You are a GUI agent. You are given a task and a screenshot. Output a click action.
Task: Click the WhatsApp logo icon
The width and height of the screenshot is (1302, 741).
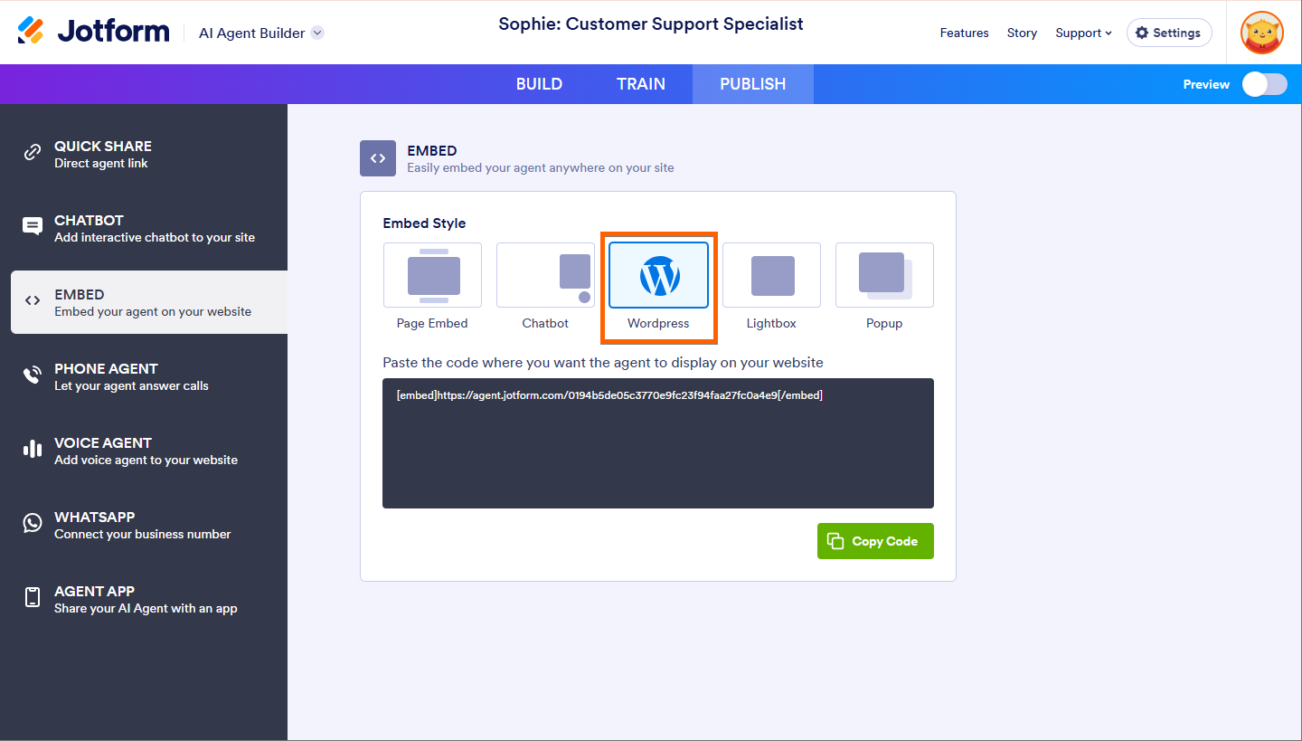[x=33, y=523]
